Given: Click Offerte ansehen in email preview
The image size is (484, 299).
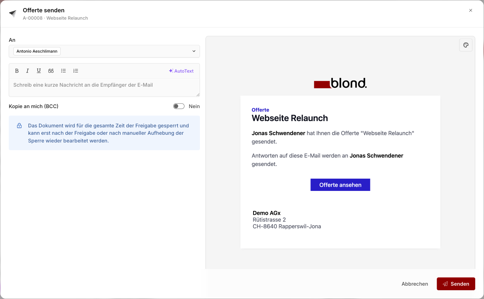Looking at the screenshot, I should click(x=340, y=185).
